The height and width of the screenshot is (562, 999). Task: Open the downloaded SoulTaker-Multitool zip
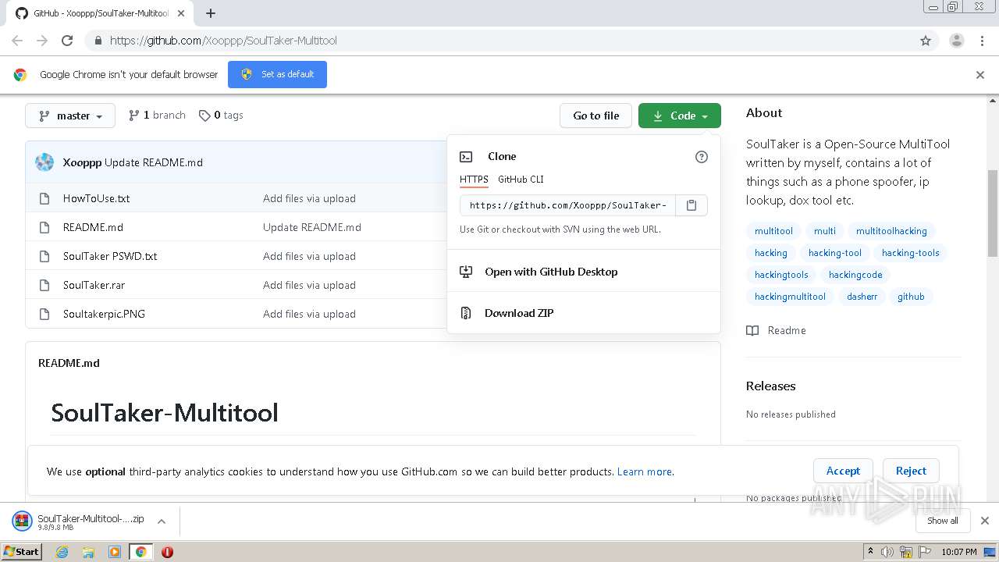[79, 521]
